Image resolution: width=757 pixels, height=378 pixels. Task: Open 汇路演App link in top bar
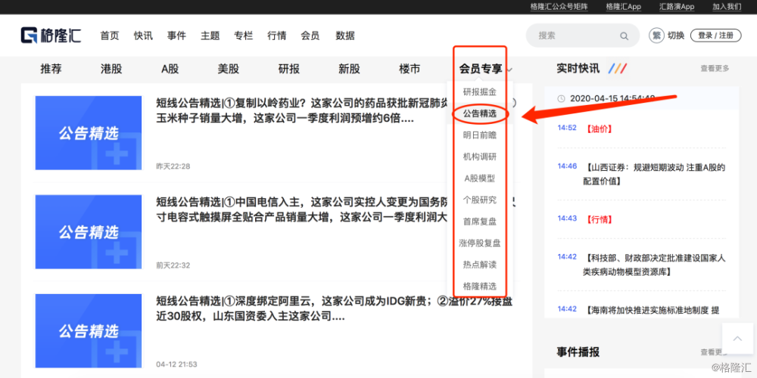[677, 6]
